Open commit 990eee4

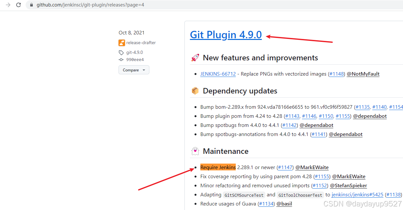click(x=135, y=60)
